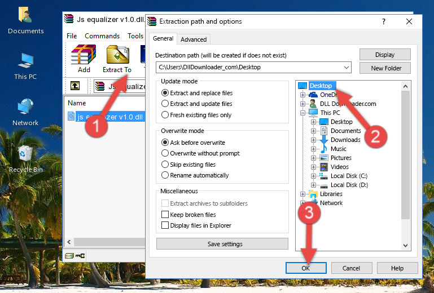This screenshot has width=434, height=293.
Task: Switch to the Advanced tab
Action: coord(194,39)
